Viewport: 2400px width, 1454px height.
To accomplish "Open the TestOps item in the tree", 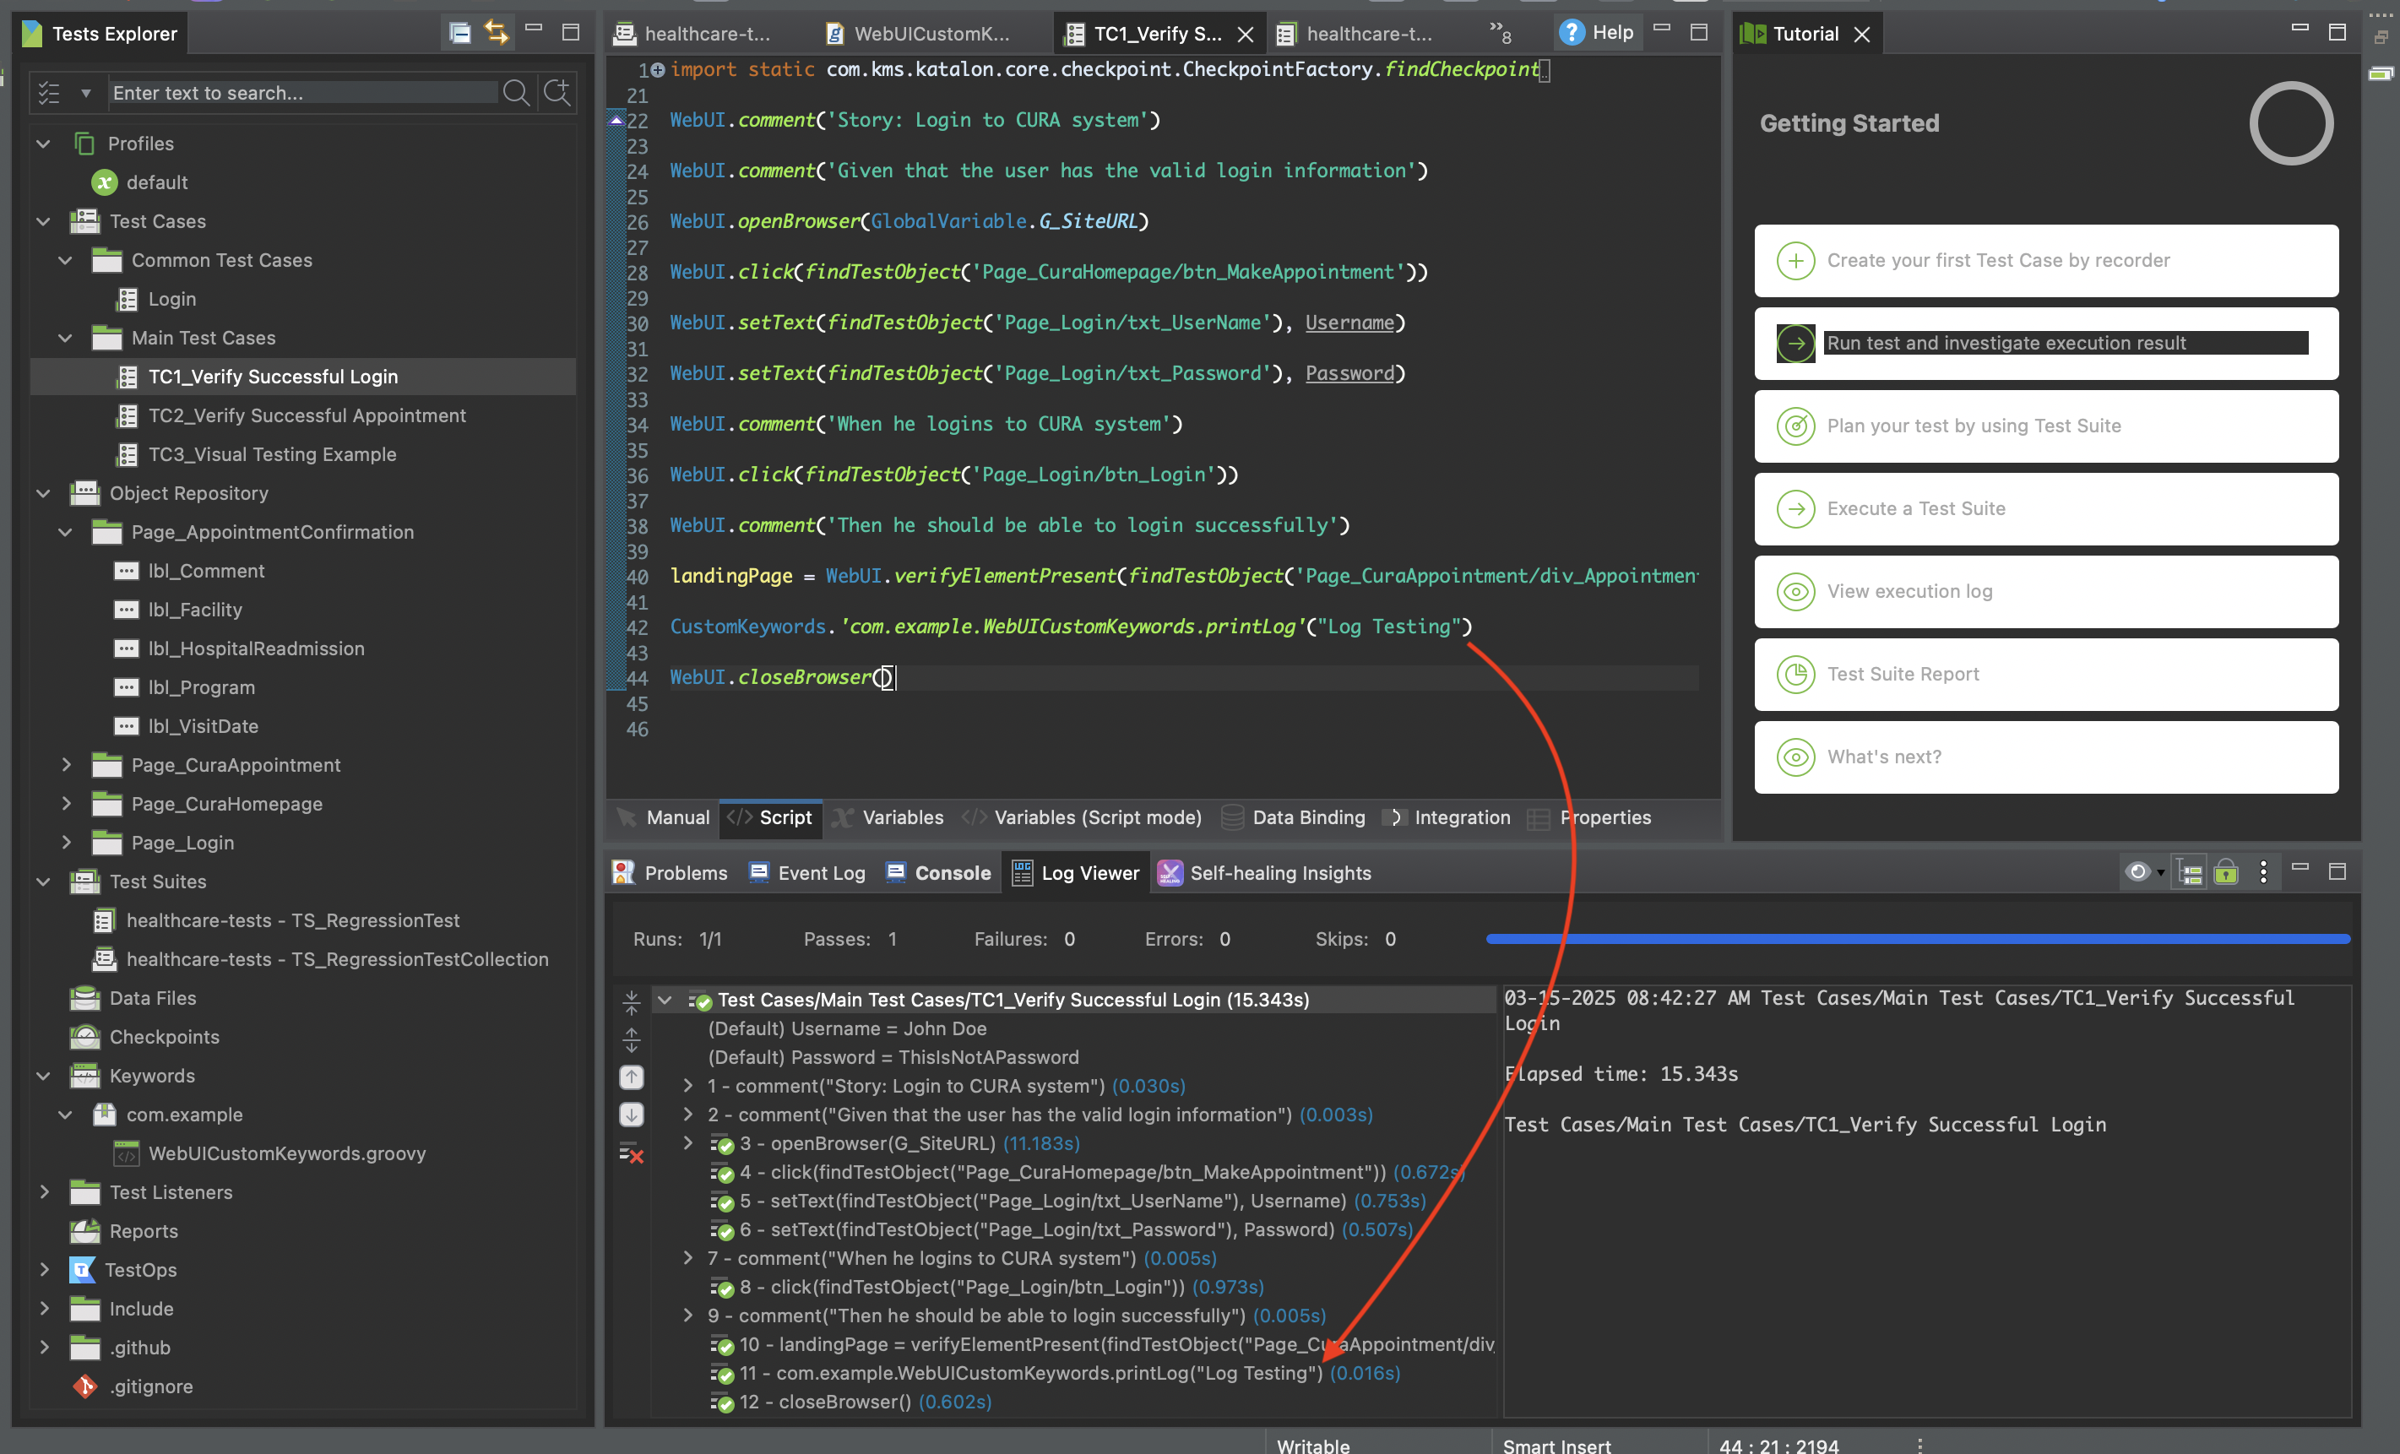I will (141, 1270).
